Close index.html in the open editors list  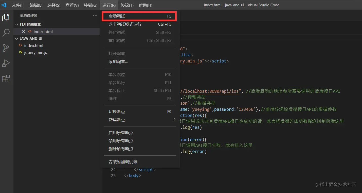coord(24,31)
